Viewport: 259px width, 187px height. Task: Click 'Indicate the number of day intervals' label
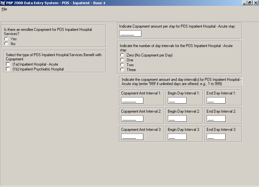[176, 48]
